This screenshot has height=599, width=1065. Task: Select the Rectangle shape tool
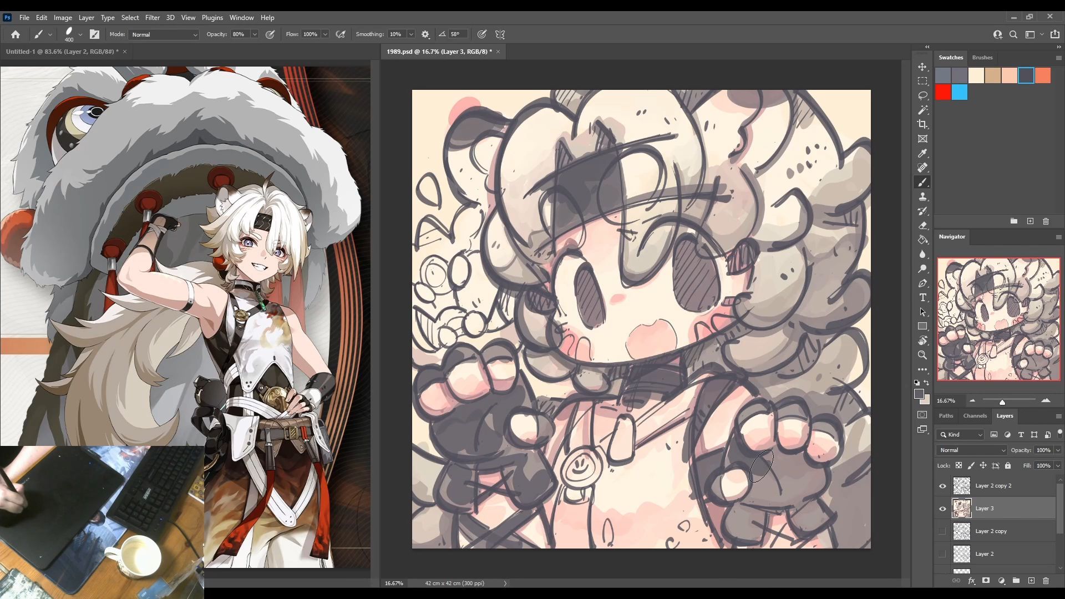[922, 326]
